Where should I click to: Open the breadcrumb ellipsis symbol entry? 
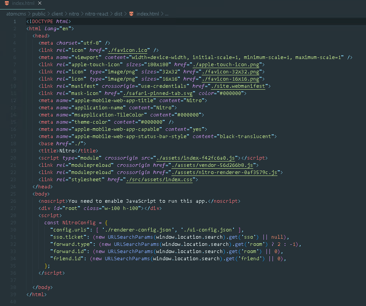(x=167, y=14)
